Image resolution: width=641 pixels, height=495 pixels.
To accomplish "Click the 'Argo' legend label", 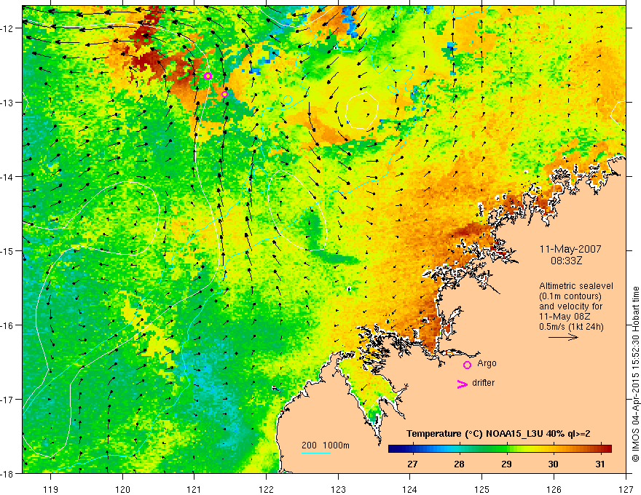I will coord(487,363).
